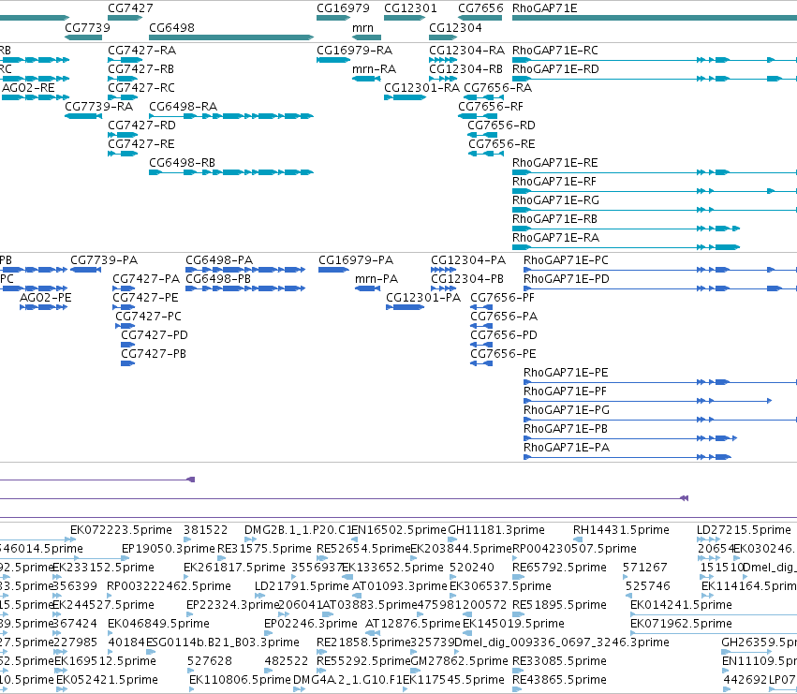Image resolution: width=797 pixels, height=694 pixels.
Task: Click EST RP003222462.5prime
Action: [169, 586]
